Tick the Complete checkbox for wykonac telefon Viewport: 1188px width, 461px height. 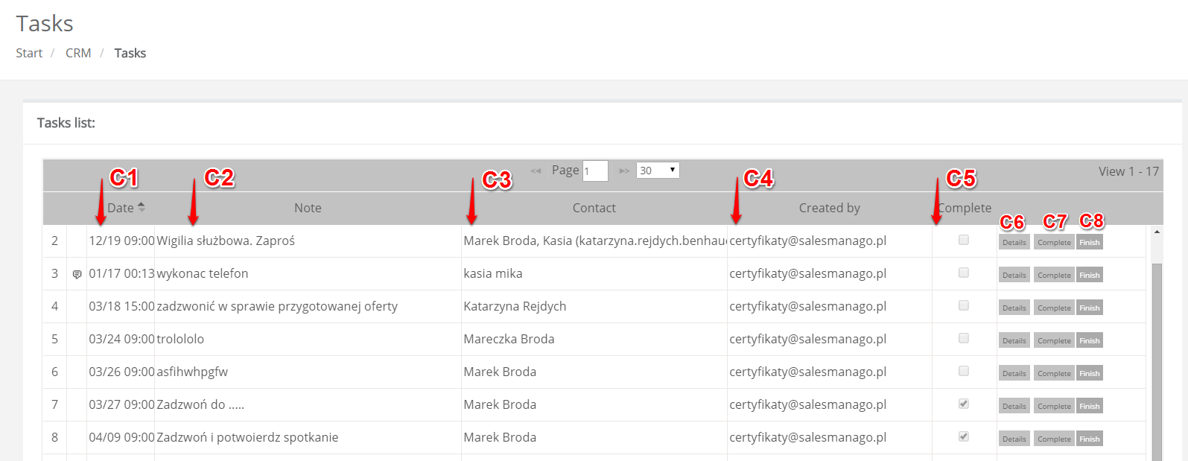coord(964,273)
